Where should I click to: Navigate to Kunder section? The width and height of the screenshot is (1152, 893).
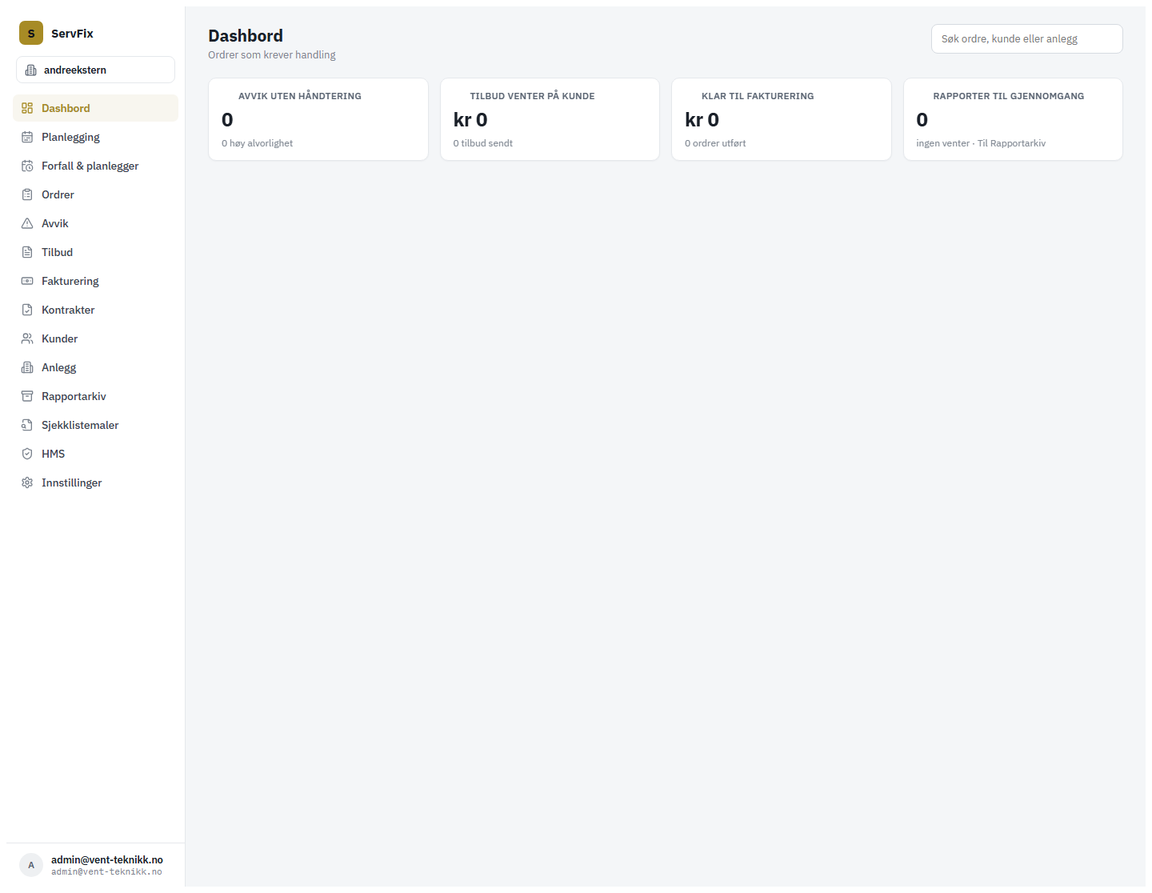tap(95, 338)
